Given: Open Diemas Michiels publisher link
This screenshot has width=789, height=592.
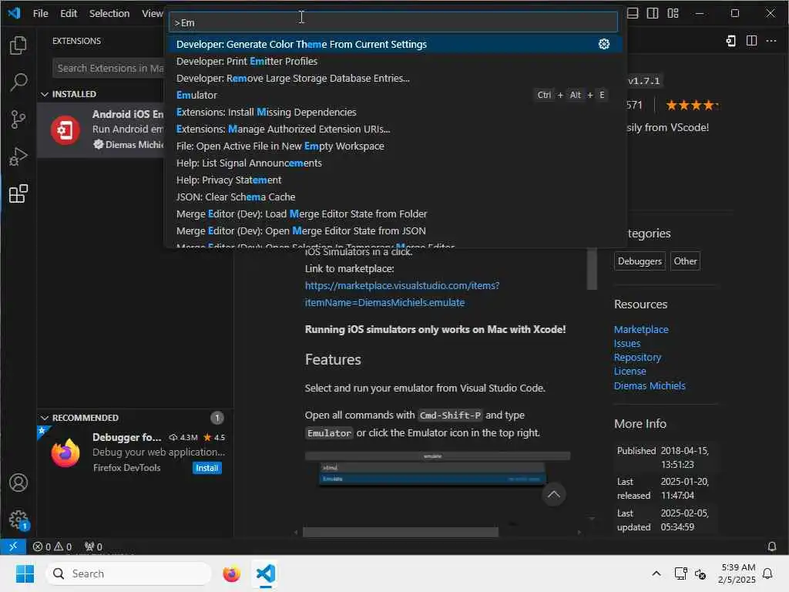Looking at the screenshot, I should click(x=649, y=386).
